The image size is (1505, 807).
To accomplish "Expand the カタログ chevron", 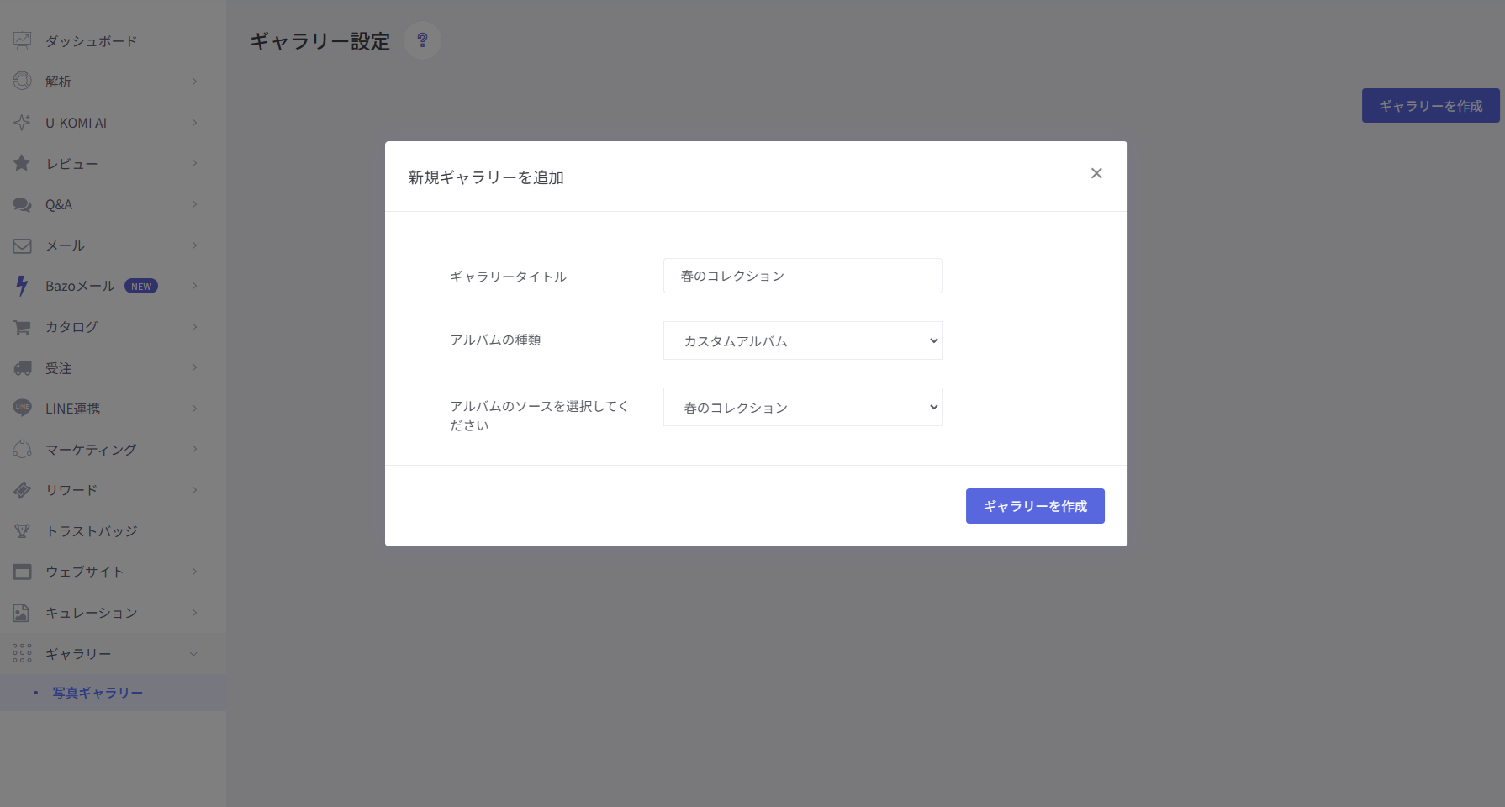I will pos(194,327).
